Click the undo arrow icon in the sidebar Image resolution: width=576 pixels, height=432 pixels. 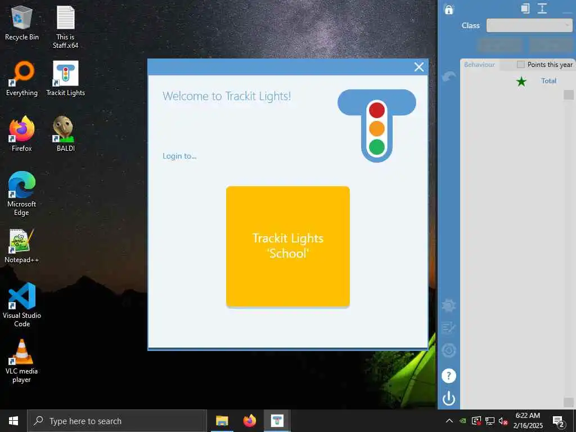[448, 76]
